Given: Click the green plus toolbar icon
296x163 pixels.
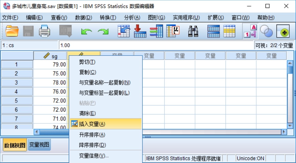Looking at the screenshot, I should pyautogui.click(x=283, y=31).
